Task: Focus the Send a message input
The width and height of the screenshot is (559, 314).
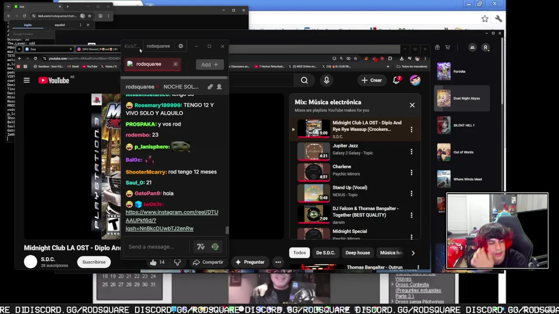Action: pyautogui.click(x=157, y=247)
